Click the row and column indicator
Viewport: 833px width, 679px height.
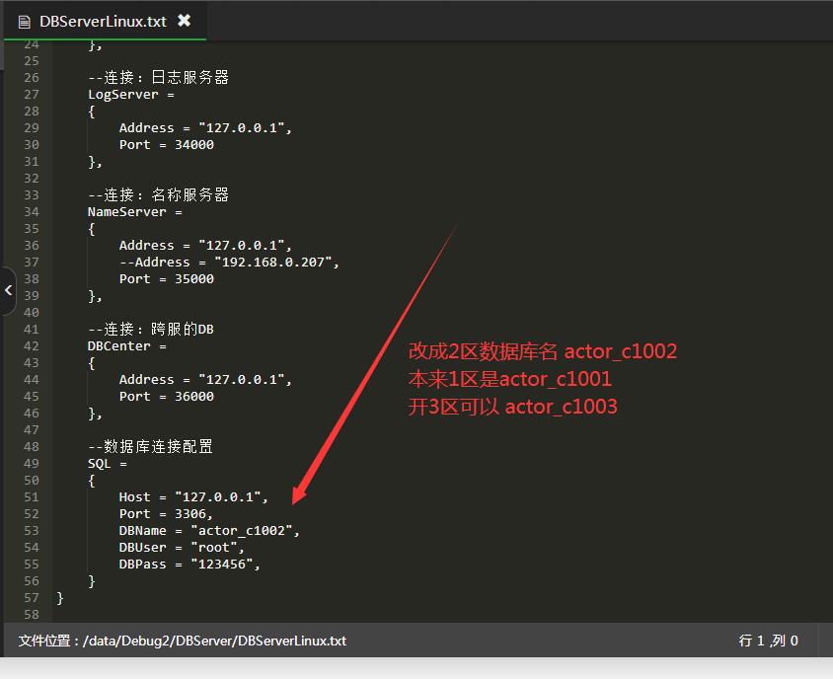click(x=768, y=641)
